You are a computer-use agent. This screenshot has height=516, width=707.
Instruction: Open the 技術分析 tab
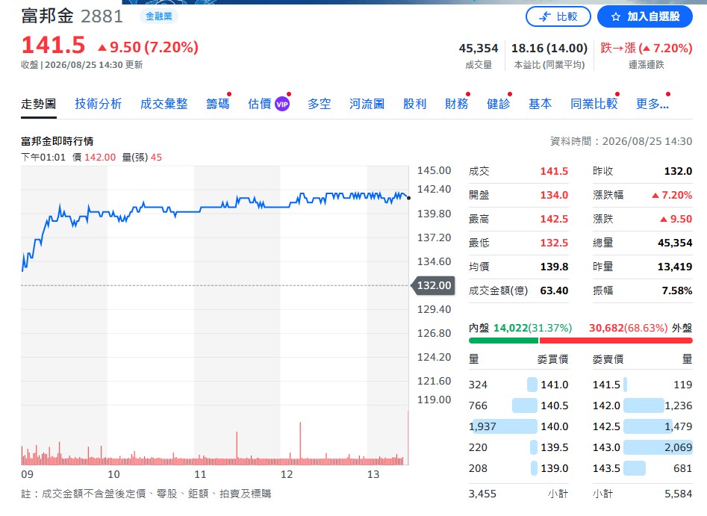99,104
